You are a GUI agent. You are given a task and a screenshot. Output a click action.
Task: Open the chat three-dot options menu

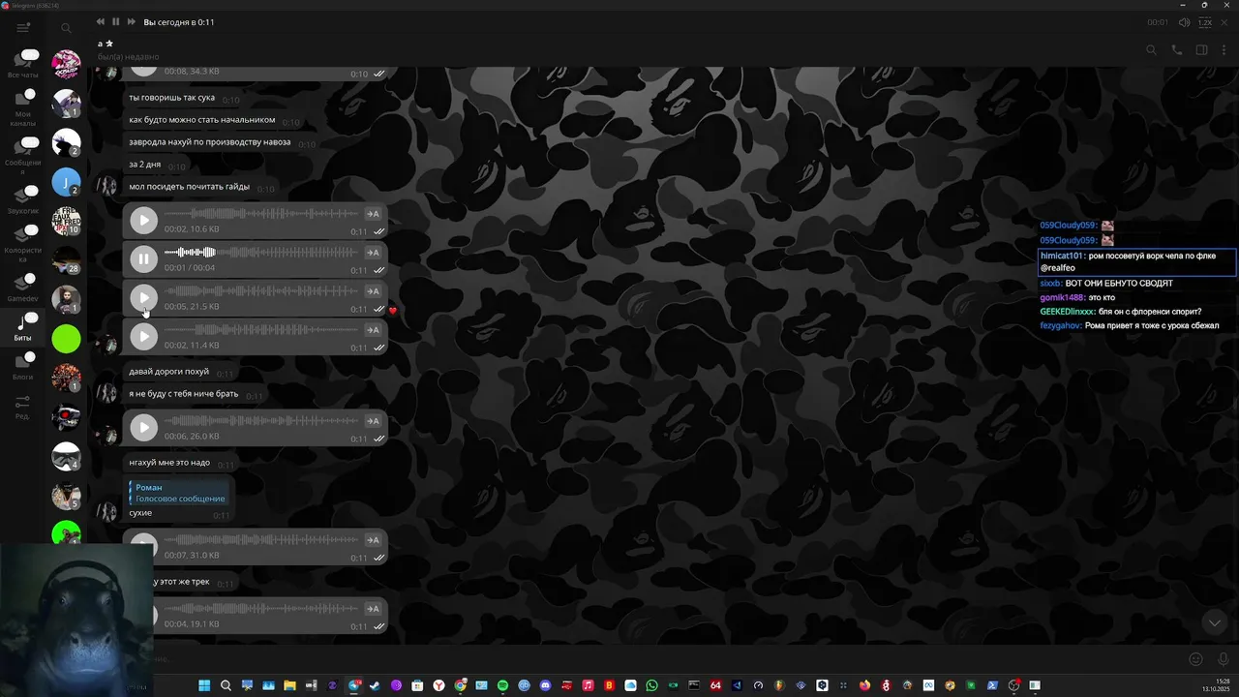1225,50
